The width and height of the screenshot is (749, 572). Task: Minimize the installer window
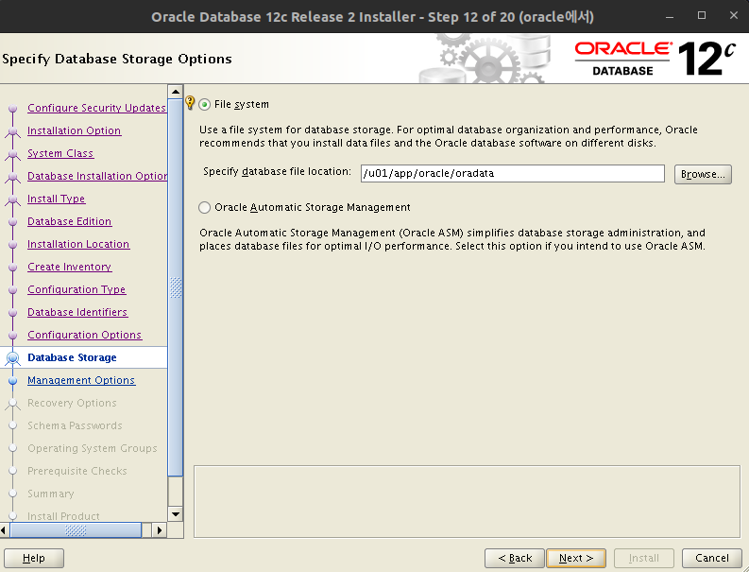pos(670,16)
